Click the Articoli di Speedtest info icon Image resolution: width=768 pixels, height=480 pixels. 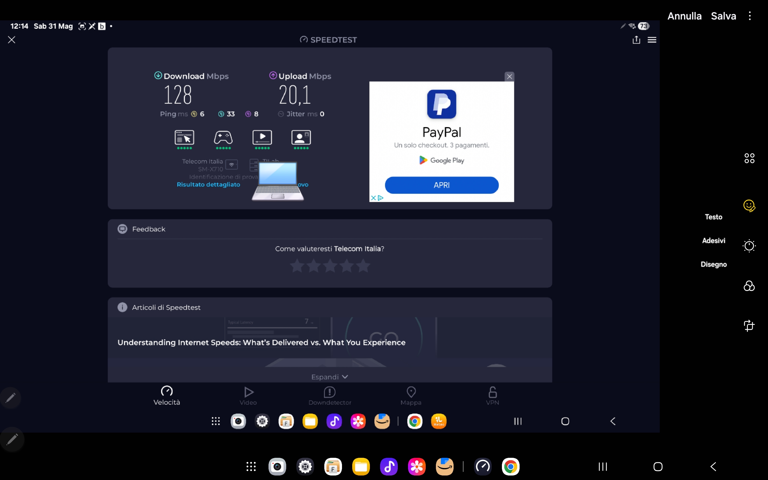click(x=122, y=307)
